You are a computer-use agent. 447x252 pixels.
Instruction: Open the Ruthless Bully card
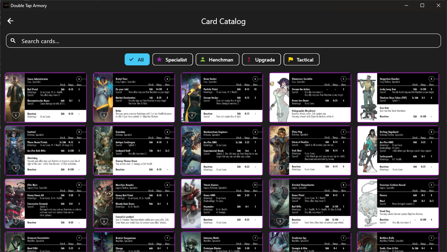click(398, 242)
